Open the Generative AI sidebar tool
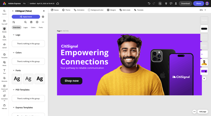The width and height of the screenshot is (211, 116). click(4, 98)
